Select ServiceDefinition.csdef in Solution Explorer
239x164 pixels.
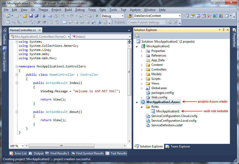167,125
